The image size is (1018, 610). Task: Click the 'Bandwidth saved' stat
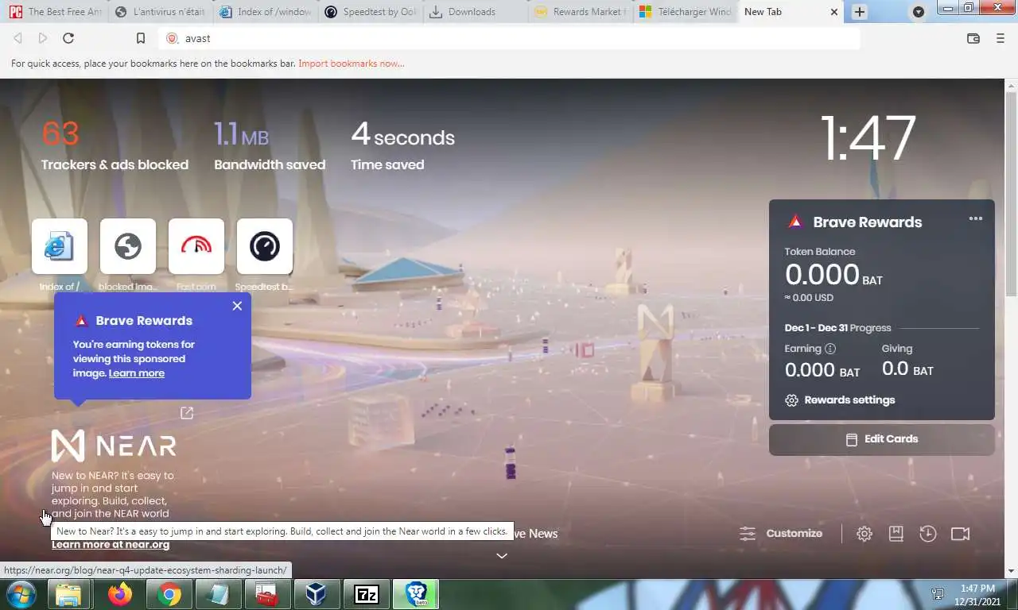click(x=270, y=145)
